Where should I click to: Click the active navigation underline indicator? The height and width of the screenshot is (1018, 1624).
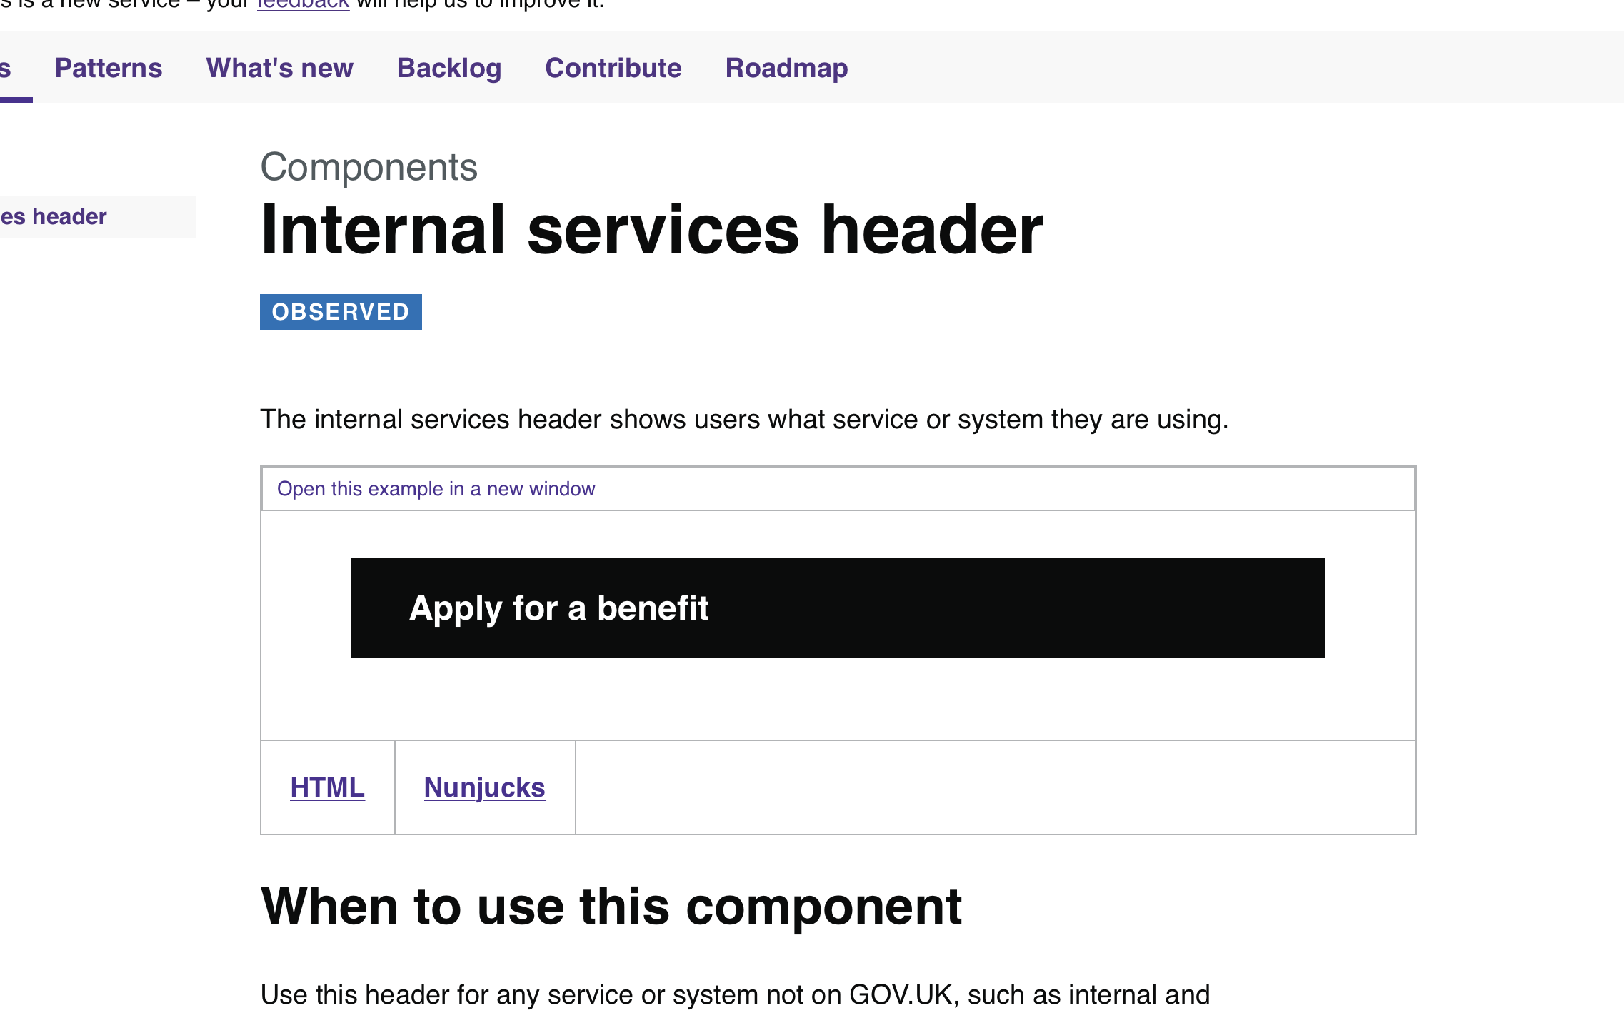coord(16,100)
